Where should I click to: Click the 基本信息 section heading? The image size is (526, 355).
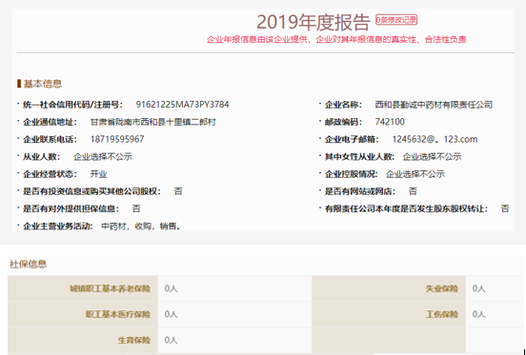point(42,84)
